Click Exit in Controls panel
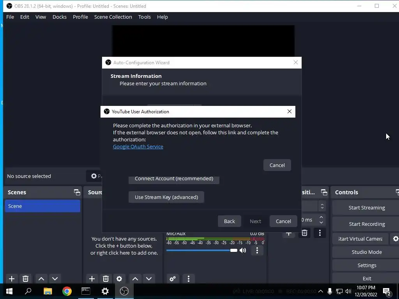 (x=366, y=278)
